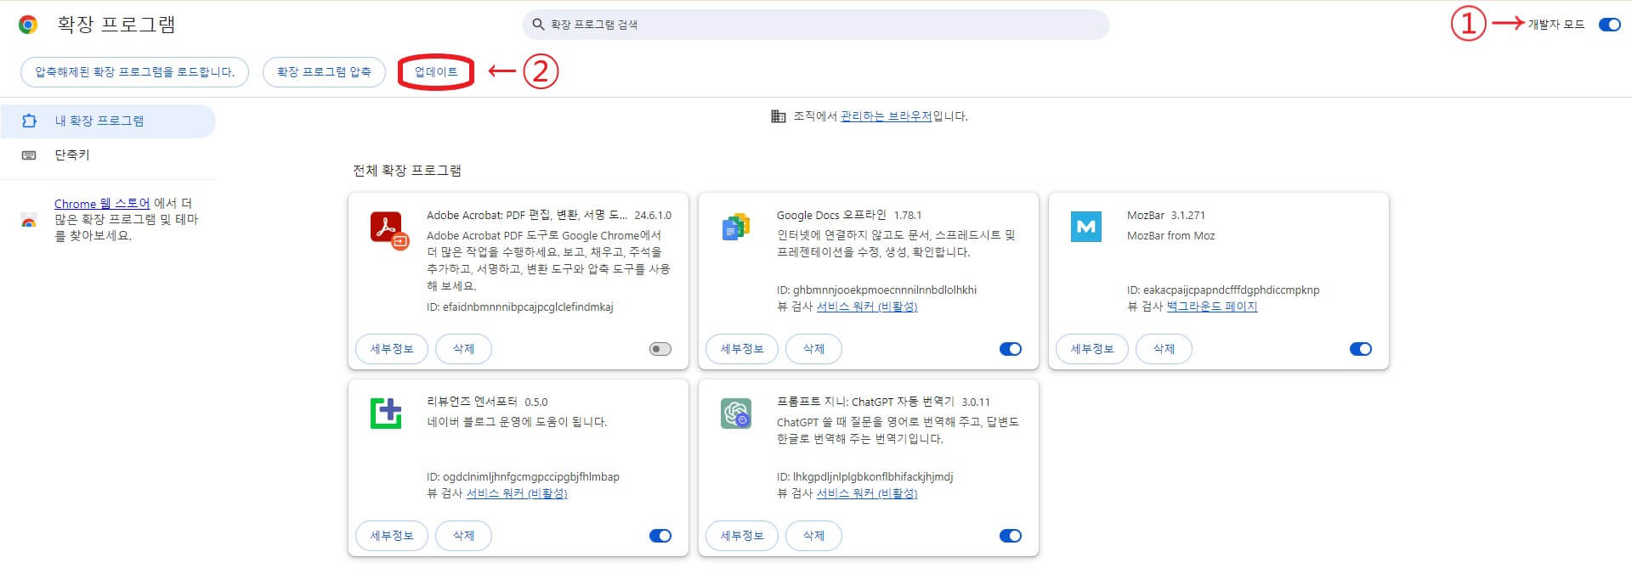Click the puzzle icon beside 내 확장 프로그램
This screenshot has height=574, width=1632.
[x=29, y=121]
